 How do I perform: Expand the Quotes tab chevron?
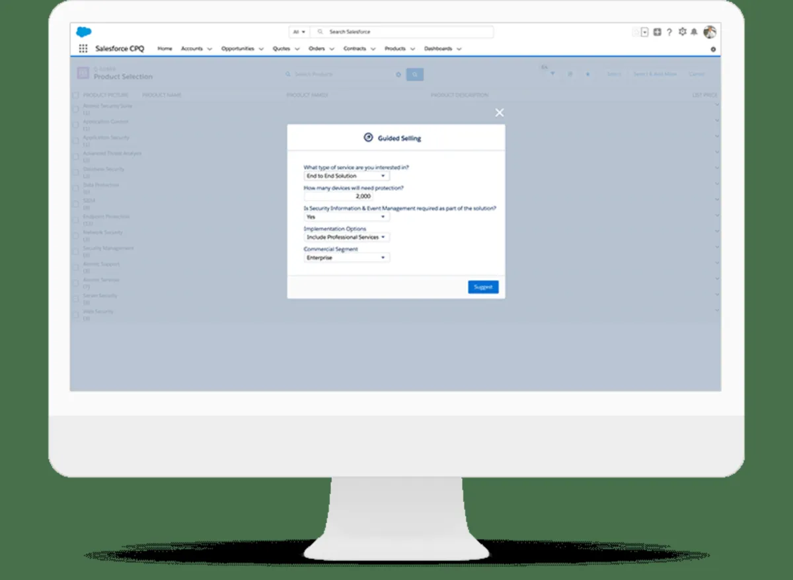[x=297, y=49]
